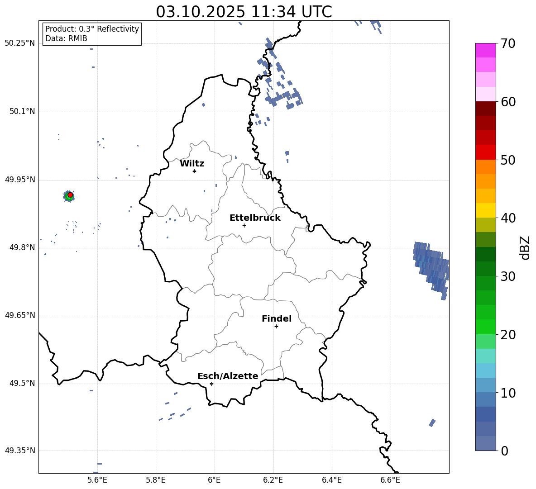Click the 50.25°N latitude tick label
This screenshot has height=489, width=536.
click(20, 43)
